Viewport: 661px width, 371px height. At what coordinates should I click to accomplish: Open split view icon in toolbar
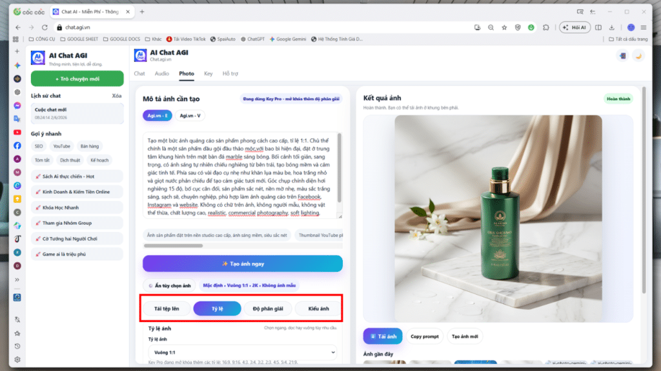coord(598,27)
